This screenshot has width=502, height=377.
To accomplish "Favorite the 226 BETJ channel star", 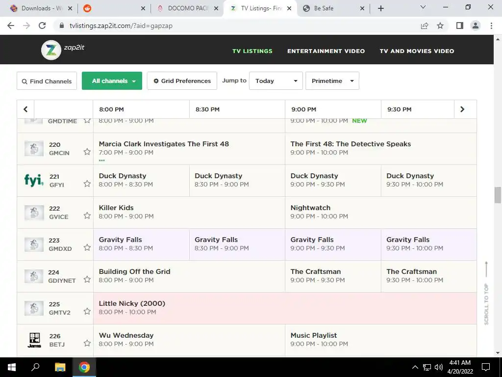I will (87, 343).
